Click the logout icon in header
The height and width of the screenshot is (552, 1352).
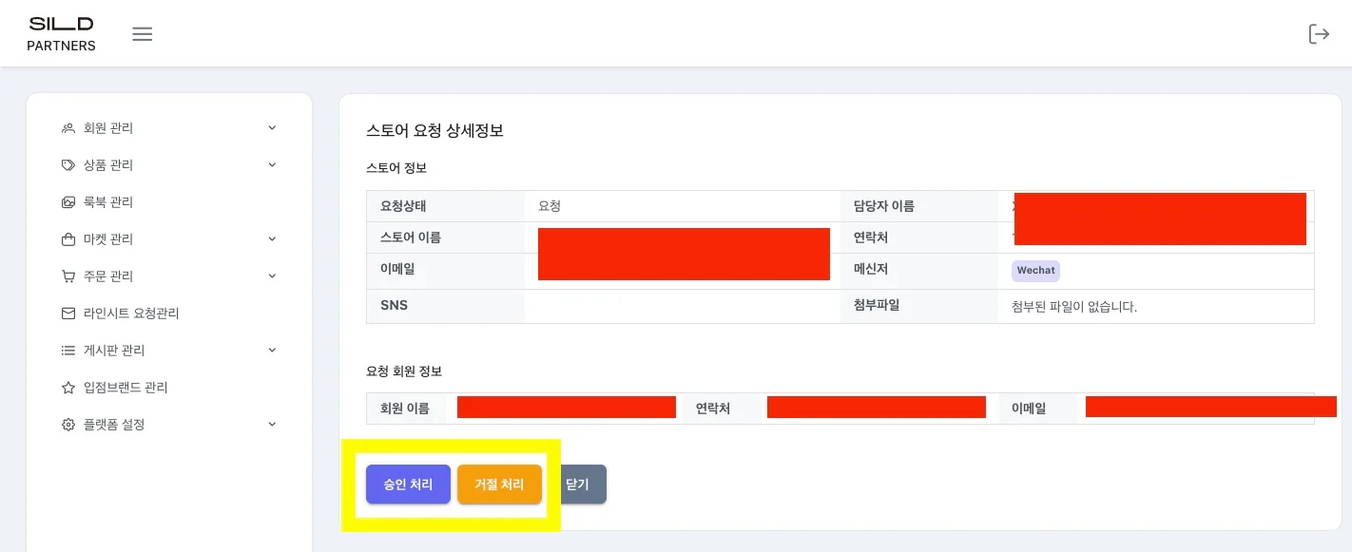click(1319, 34)
